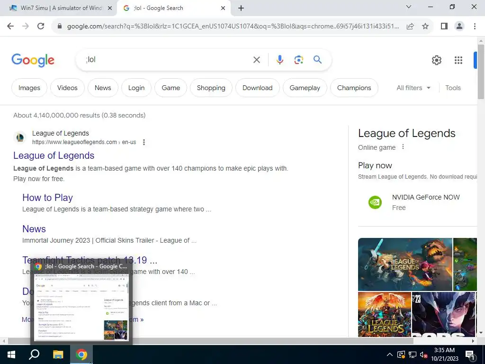Open Google quick settings gear

point(436,60)
